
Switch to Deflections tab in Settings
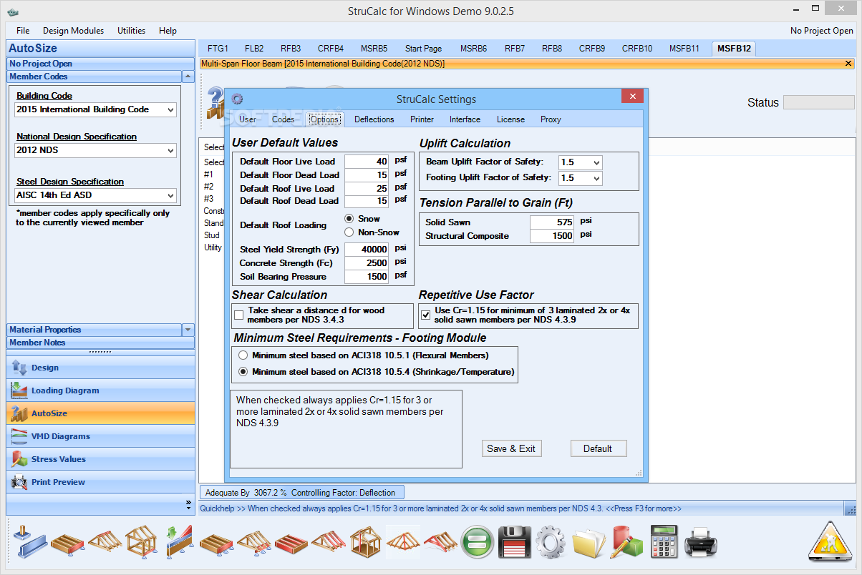coord(374,119)
